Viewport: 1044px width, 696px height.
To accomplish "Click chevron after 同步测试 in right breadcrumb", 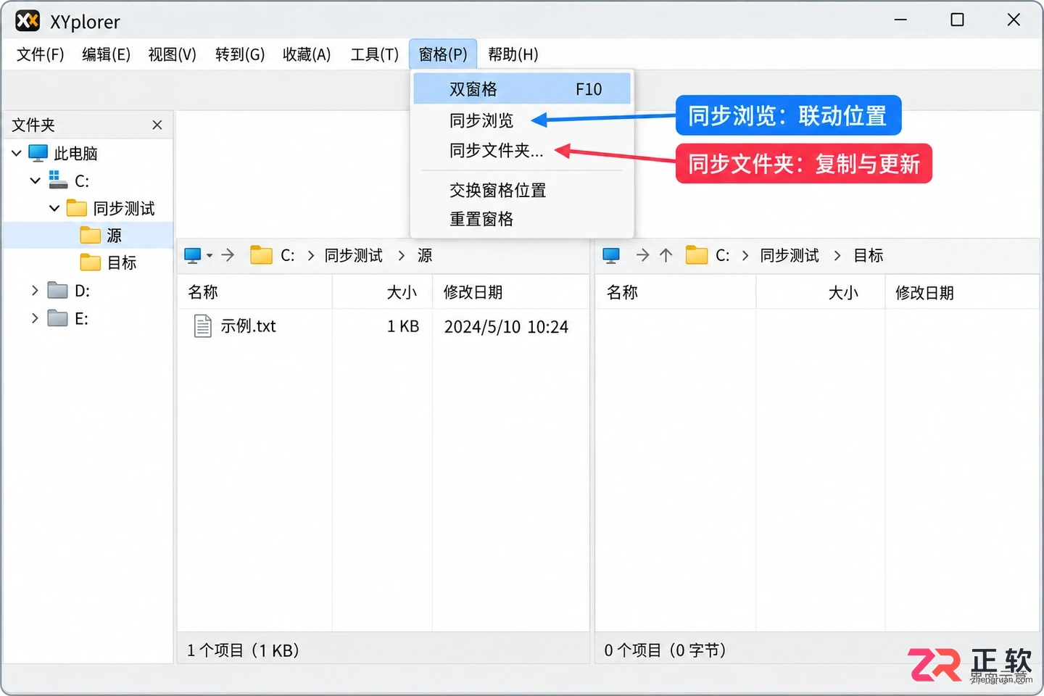I will click(837, 255).
